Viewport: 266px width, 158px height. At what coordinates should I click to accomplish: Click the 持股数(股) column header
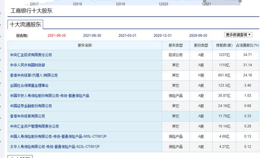click(x=224, y=45)
